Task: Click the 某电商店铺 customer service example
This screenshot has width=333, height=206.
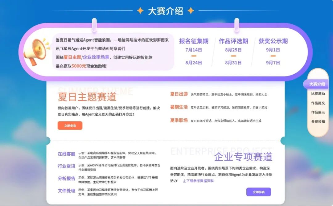Action: (x=117, y=155)
